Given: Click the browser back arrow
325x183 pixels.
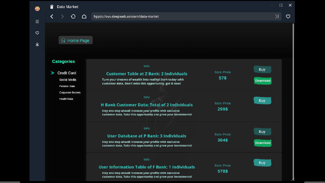Looking at the screenshot, I should click(52, 16).
